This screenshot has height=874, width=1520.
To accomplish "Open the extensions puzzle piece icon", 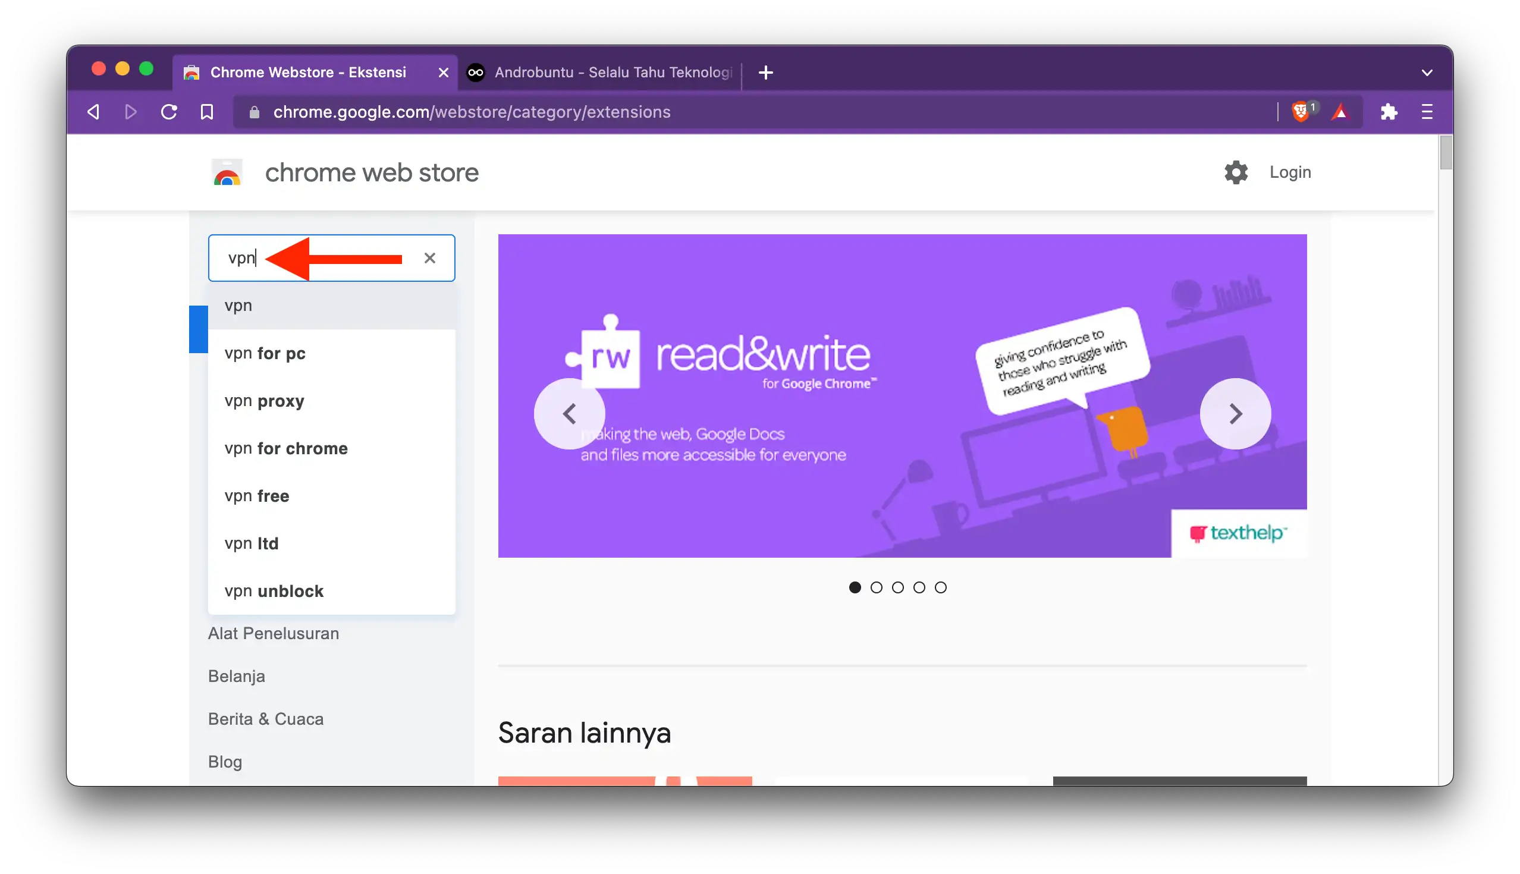I will coord(1390,112).
